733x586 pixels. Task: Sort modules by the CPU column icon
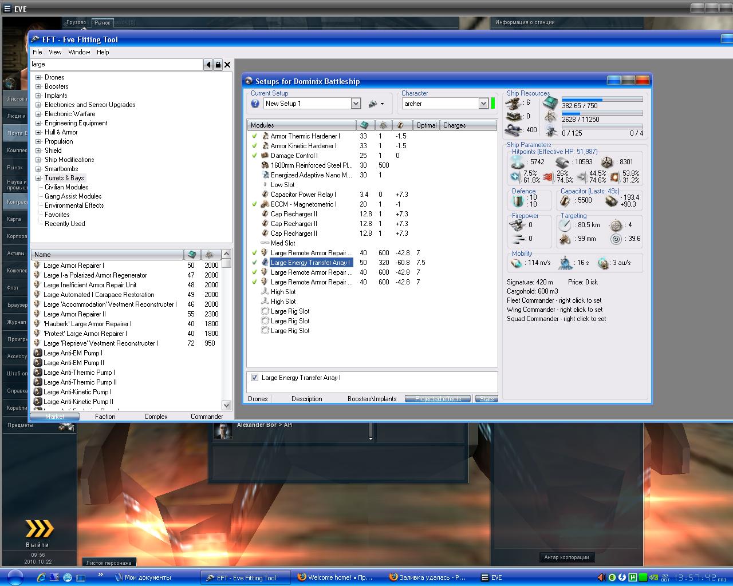pos(364,125)
